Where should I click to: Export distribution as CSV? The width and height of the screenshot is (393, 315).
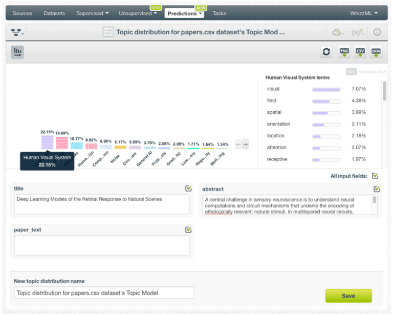tap(360, 52)
